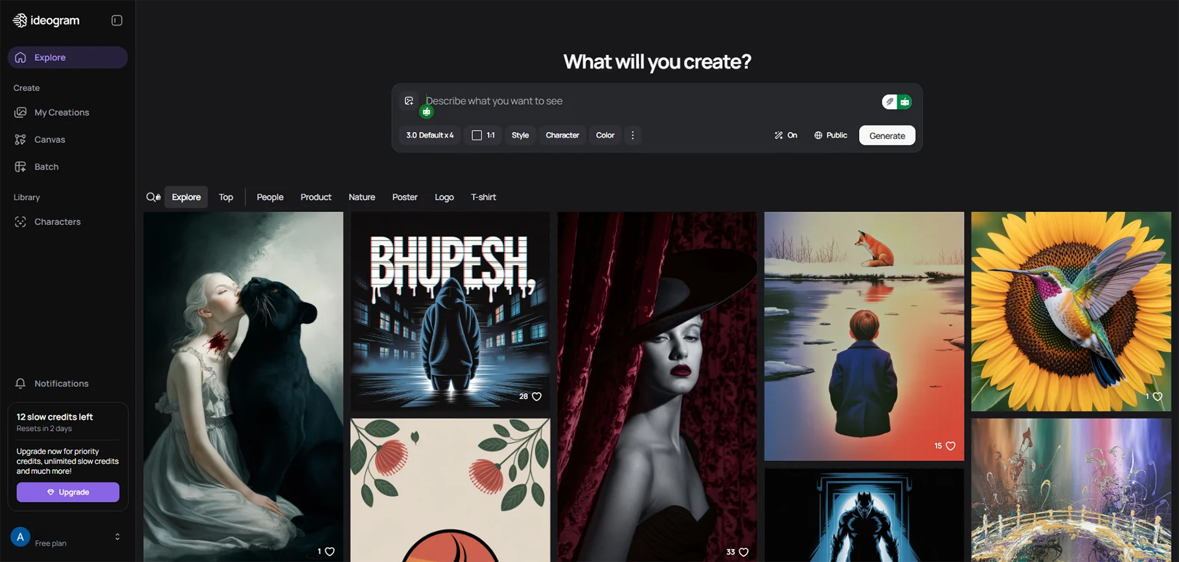Open the Color palette option
The width and height of the screenshot is (1179, 562).
click(x=605, y=135)
